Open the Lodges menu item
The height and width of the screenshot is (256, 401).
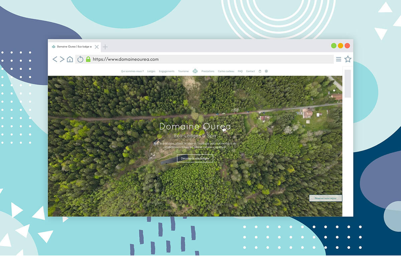point(151,71)
